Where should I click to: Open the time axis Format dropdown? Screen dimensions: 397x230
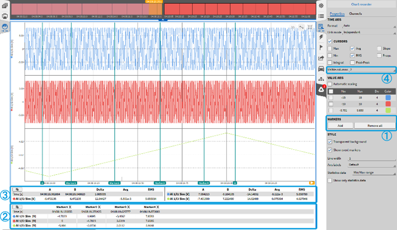[369, 25]
